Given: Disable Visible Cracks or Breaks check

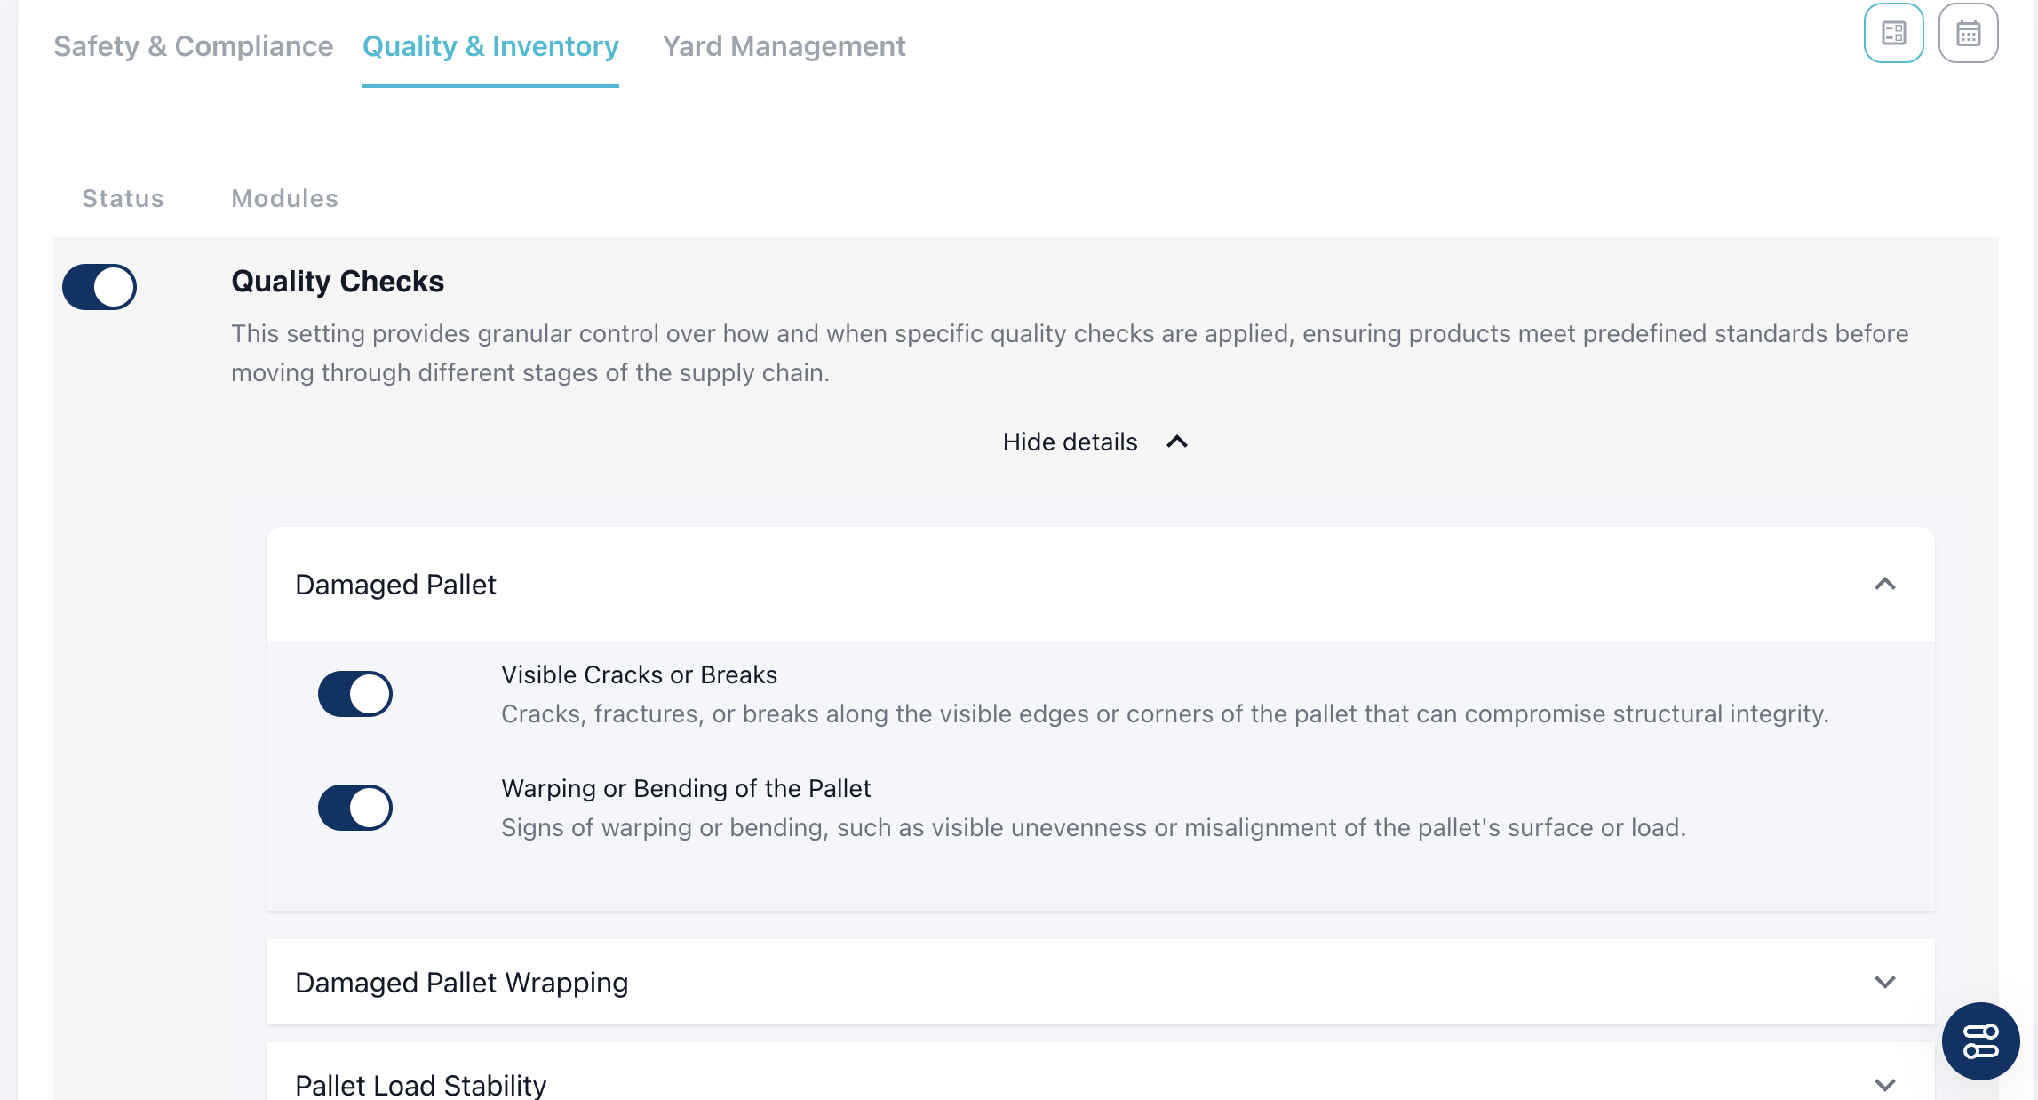Looking at the screenshot, I should 355,694.
